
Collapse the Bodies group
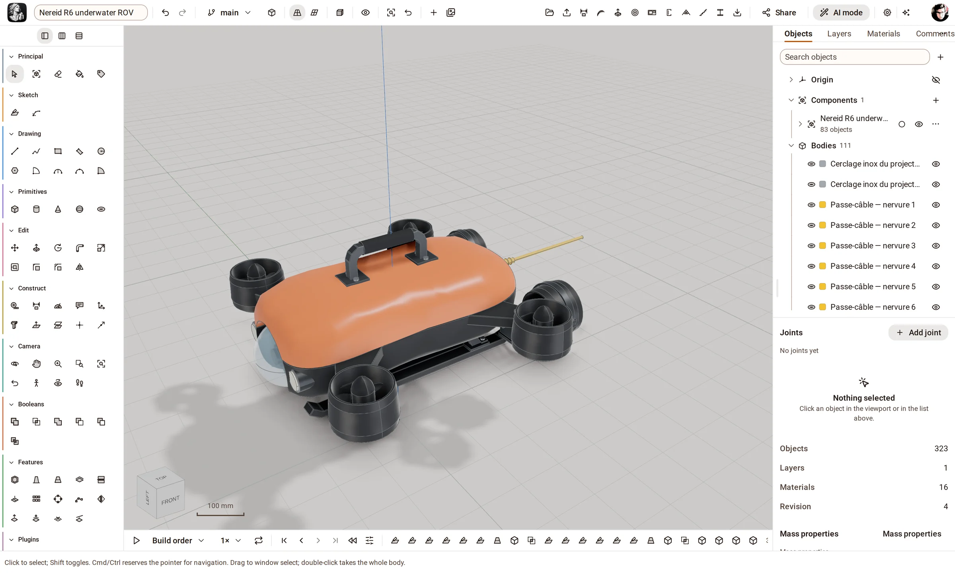click(791, 146)
